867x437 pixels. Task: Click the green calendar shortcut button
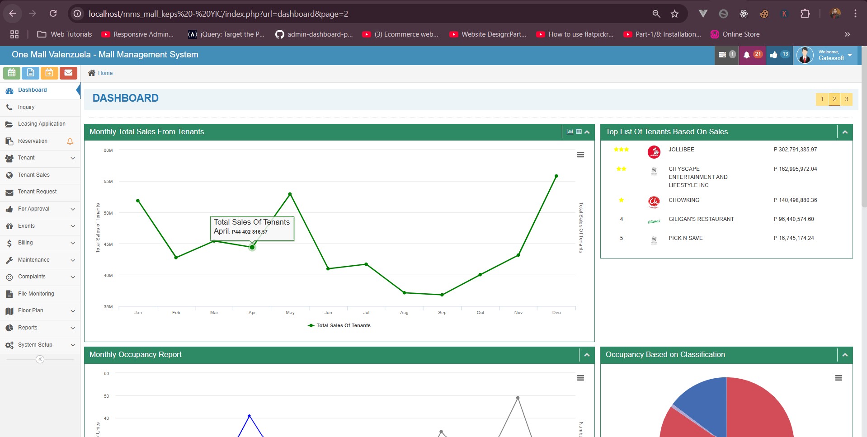pyautogui.click(x=12, y=73)
